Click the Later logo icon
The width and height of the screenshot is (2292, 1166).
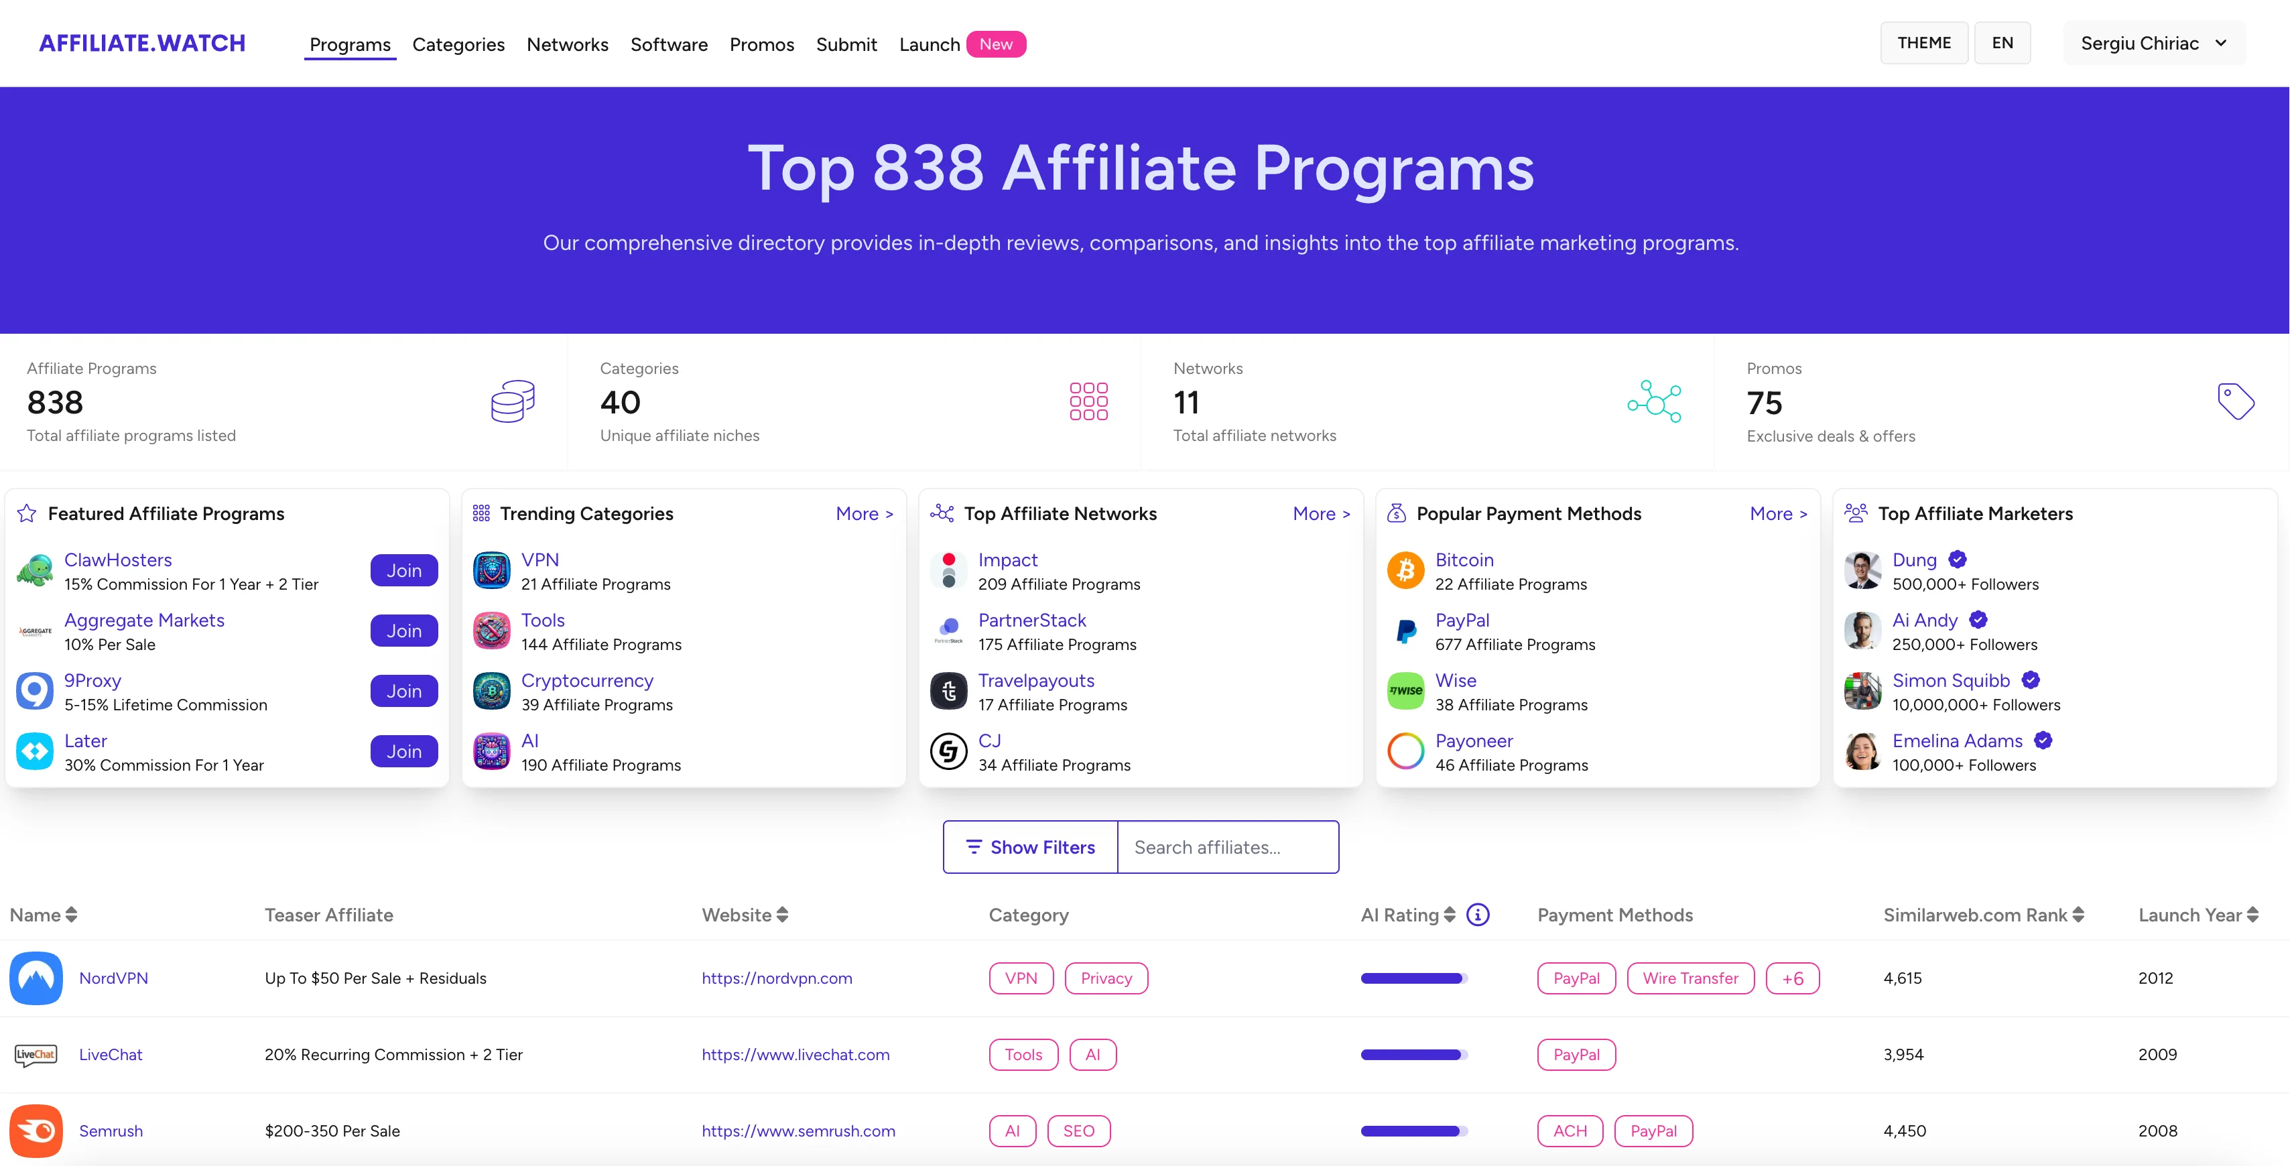(x=35, y=752)
